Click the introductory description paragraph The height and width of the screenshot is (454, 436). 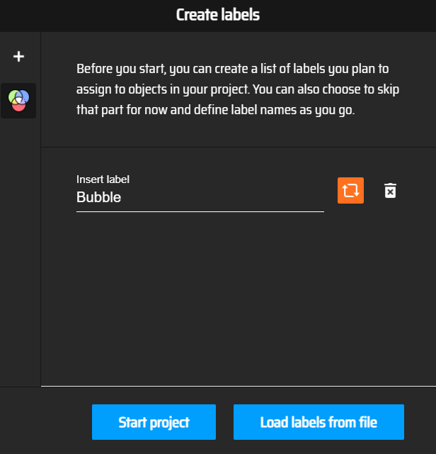(238, 89)
